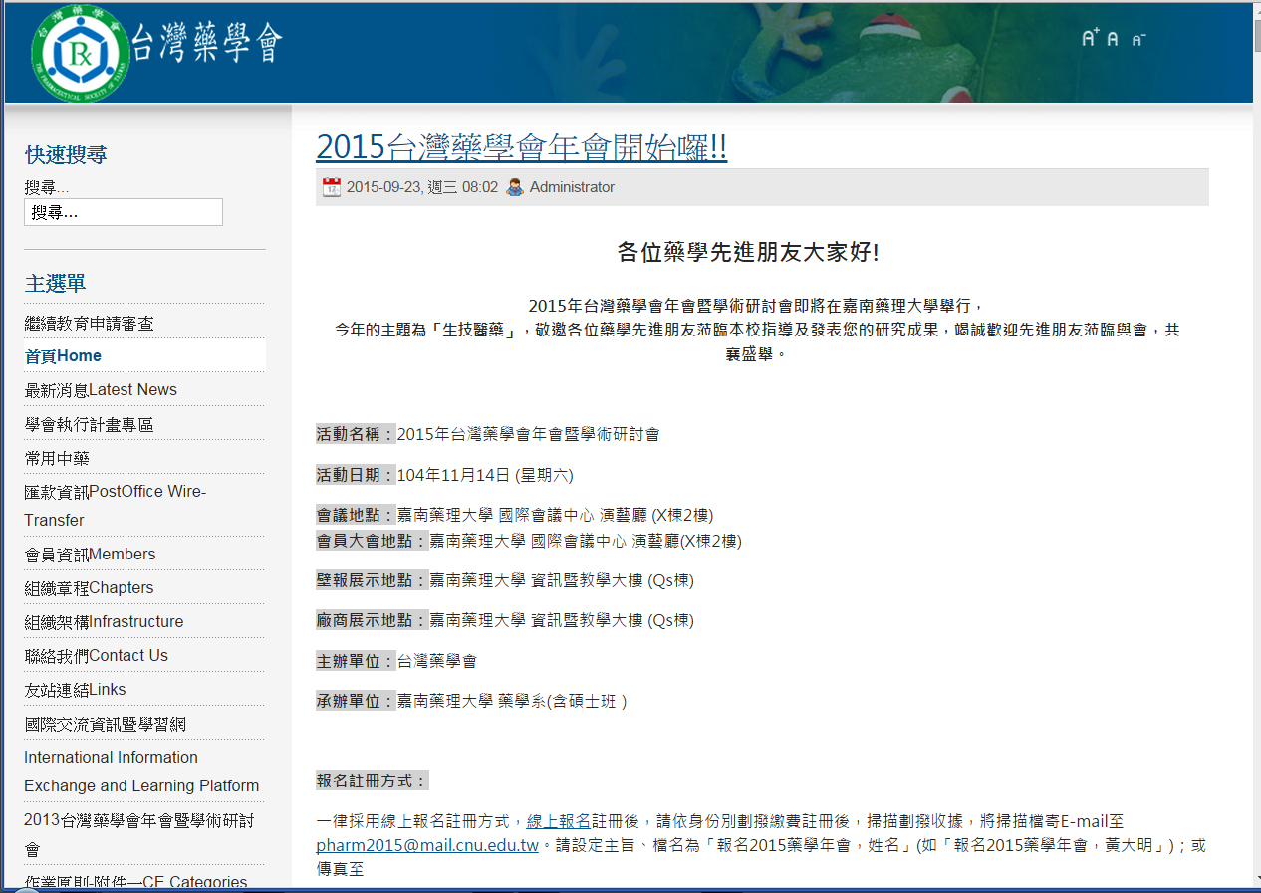Image resolution: width=1261 pixels, height=893 pixels.
Task: Open 最新消息Latest News menu item
Action: 101,390
